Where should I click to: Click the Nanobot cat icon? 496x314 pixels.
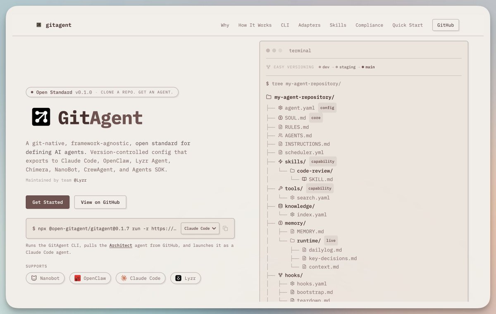tap(34, 278)
